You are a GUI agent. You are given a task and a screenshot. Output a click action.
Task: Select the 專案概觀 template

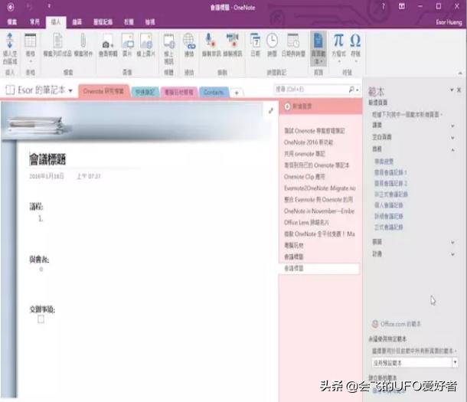point(384,162)
